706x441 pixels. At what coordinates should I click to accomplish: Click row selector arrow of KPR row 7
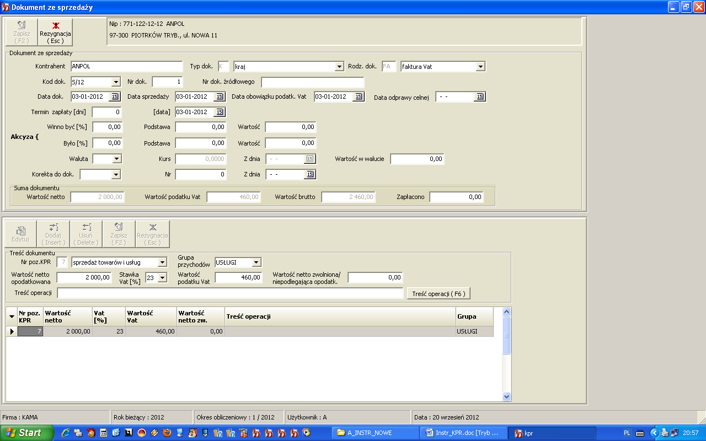click(x=12, y=331)
